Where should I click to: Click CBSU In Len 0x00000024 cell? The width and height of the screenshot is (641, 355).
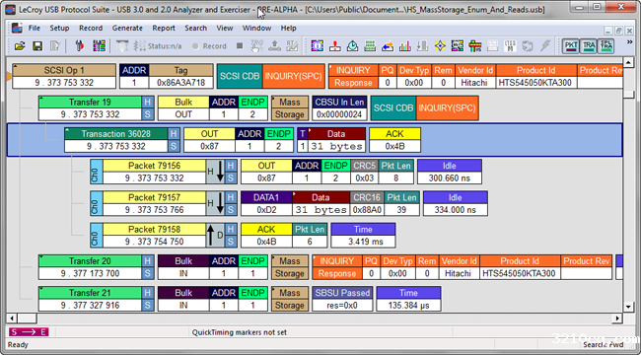(x=339, y=108)
